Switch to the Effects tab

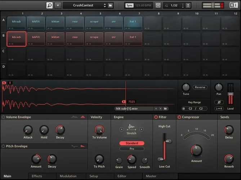pos(37,176)
